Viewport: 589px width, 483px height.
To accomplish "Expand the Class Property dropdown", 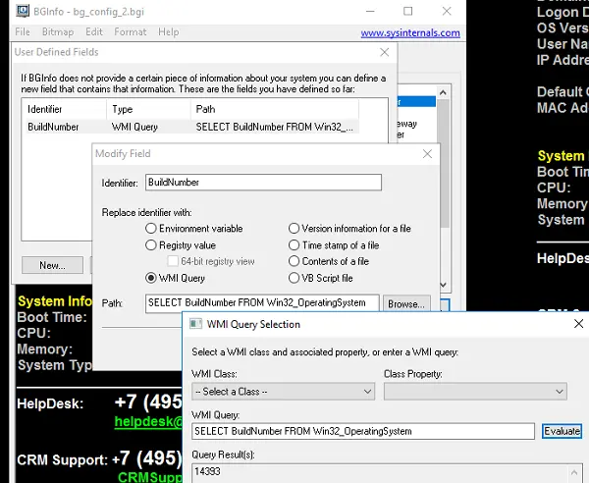I will tap(475, 392).
